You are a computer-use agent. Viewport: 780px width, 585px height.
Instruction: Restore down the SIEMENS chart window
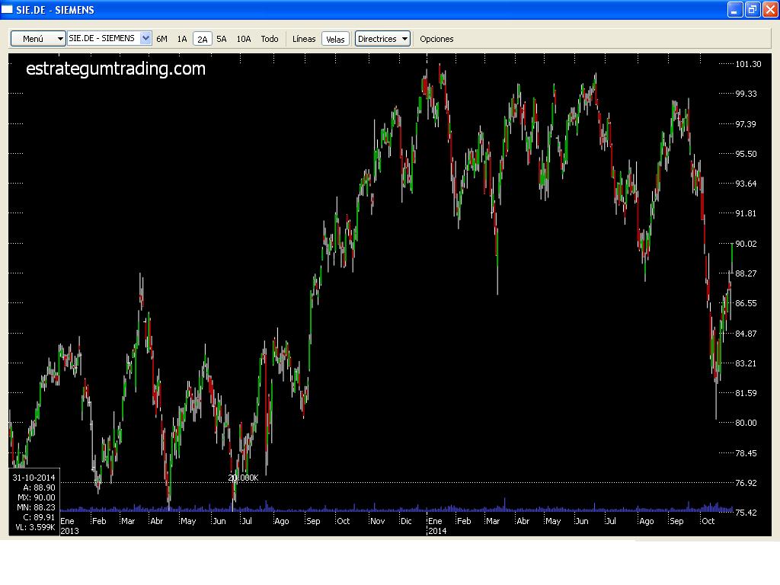[x=753, y=9]
